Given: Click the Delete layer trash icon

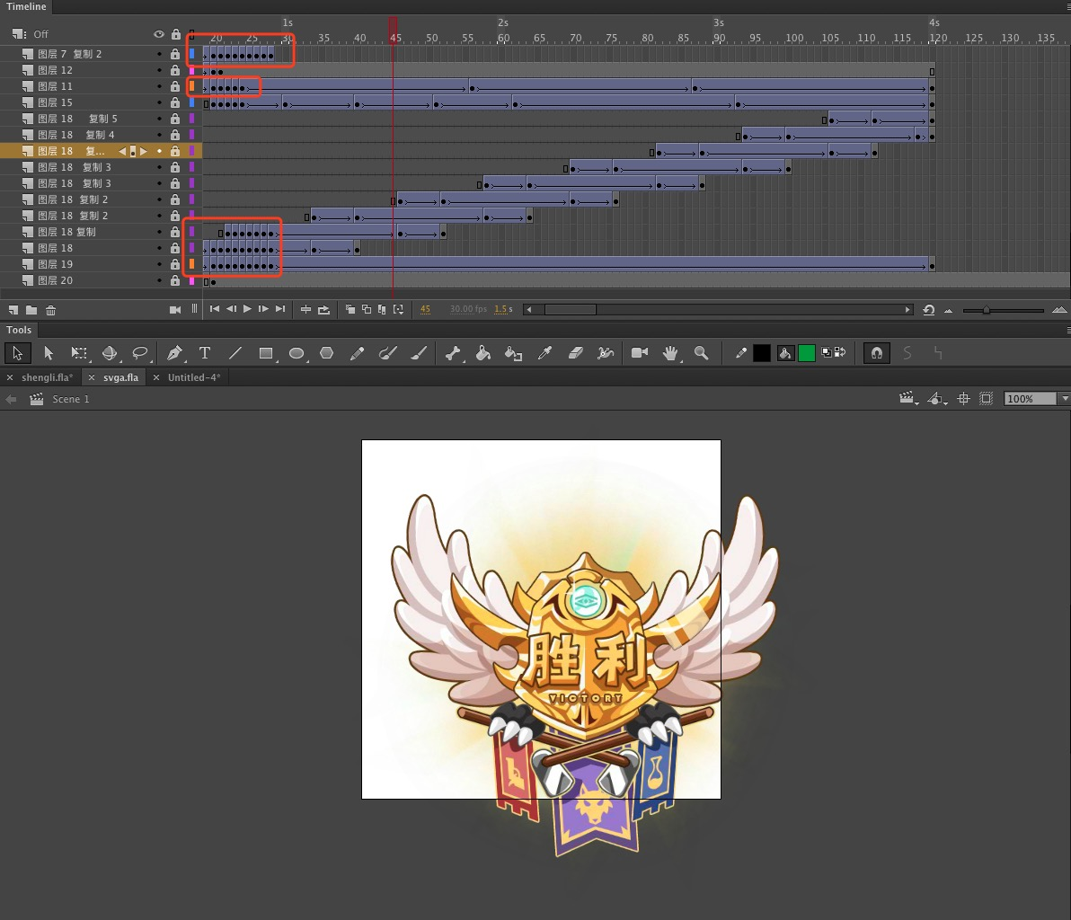Looking at the screenshot, I should pos(50,310).
